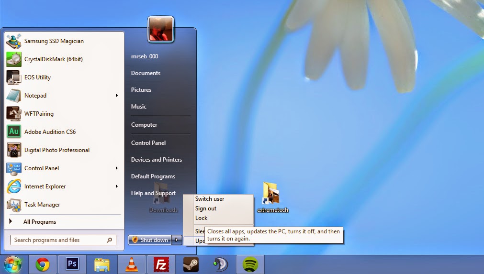Open the Shut down options arrow

pyautogui.click(x=177, y=240)
